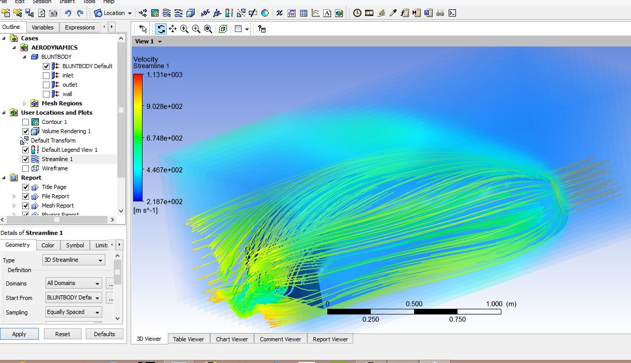Show Contour 1 via its checkbox

click(26, 122)
